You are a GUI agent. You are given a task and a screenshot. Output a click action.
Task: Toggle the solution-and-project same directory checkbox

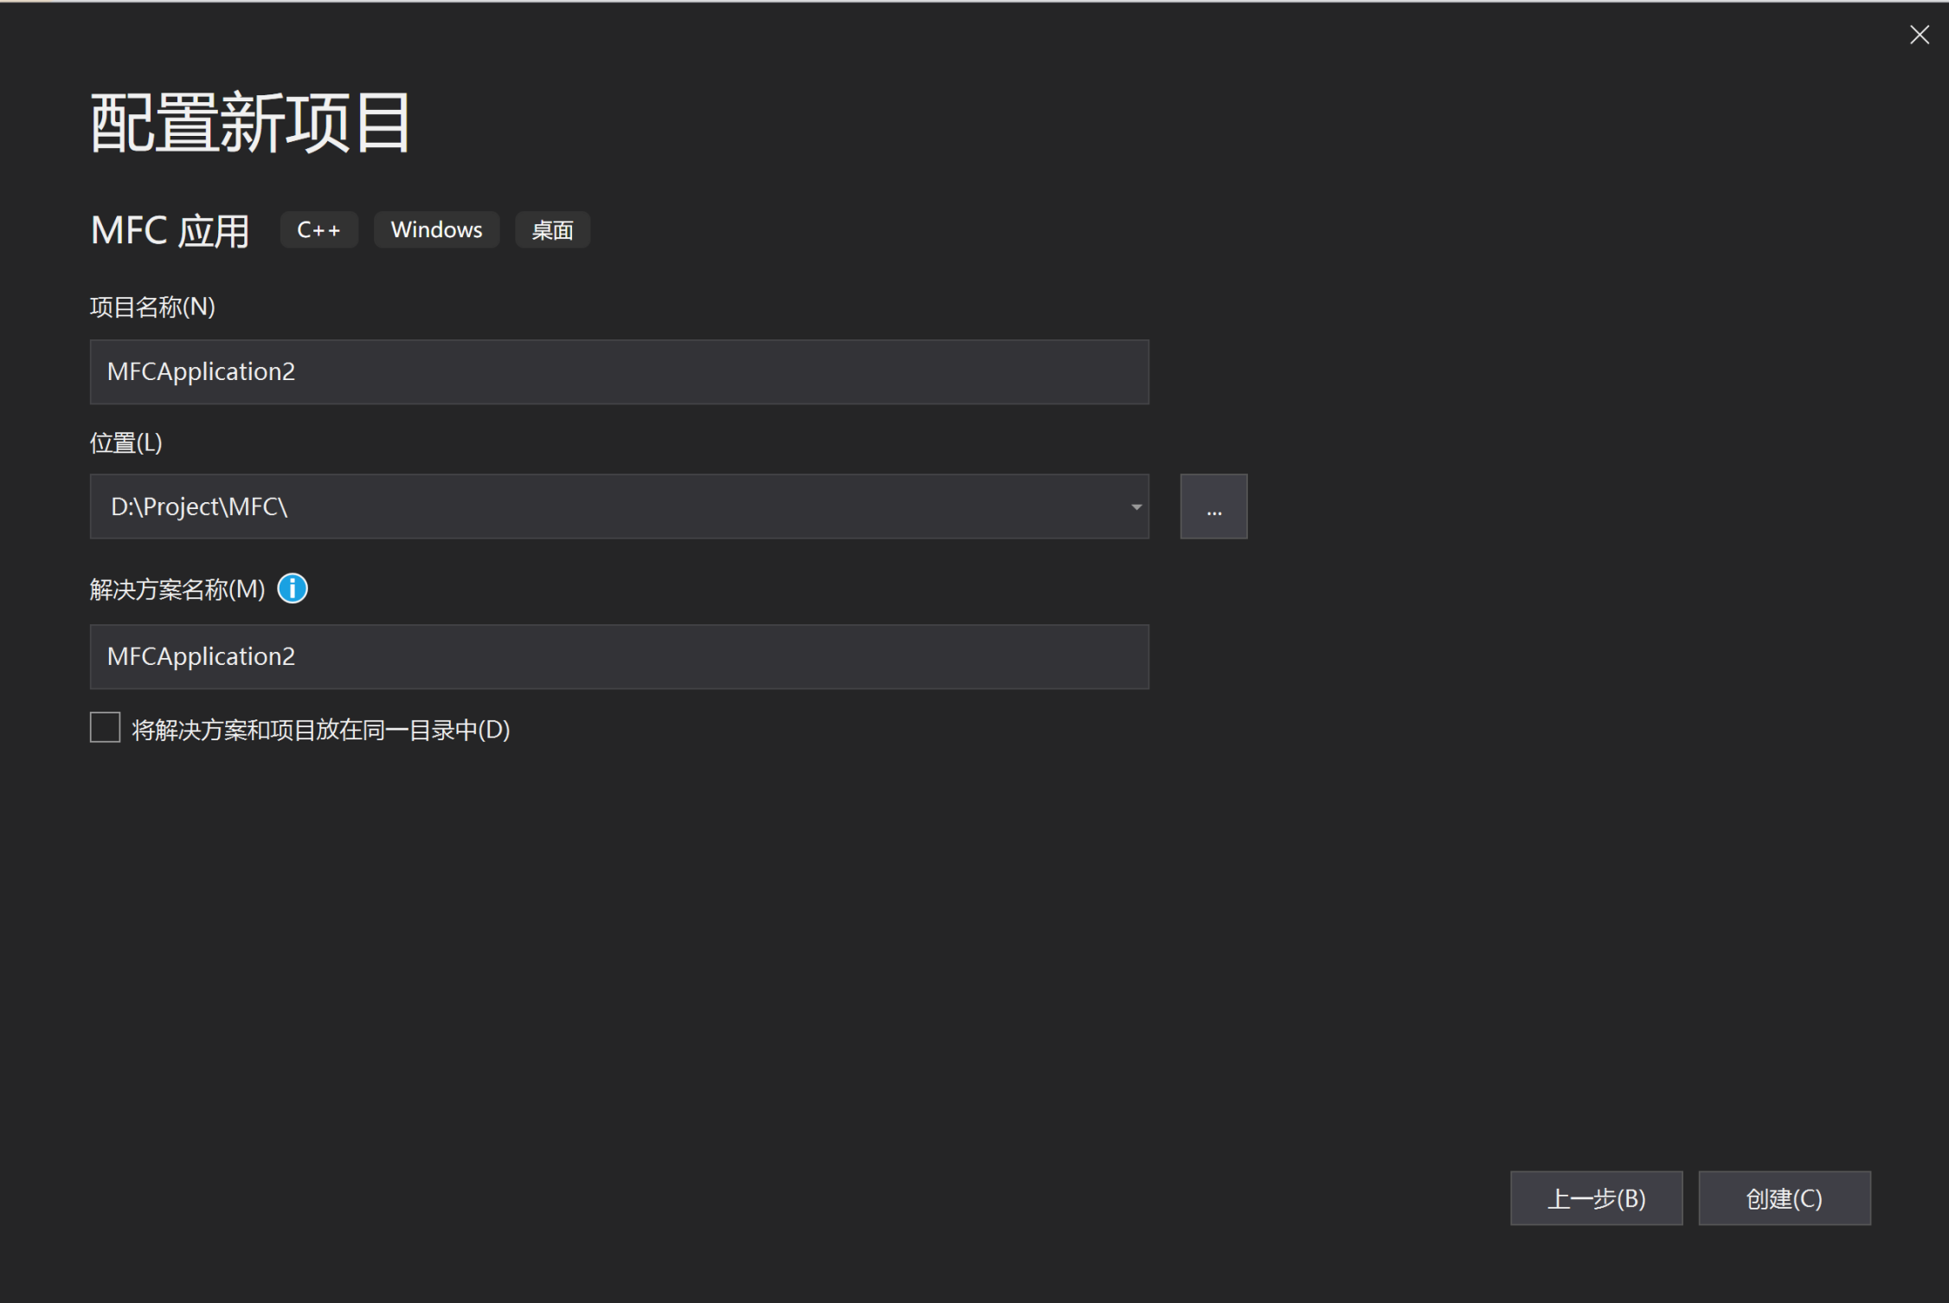click(x=104, y=728)
